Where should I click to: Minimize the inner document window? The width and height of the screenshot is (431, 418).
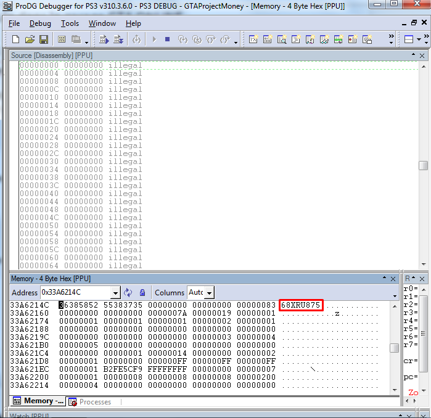404,24
